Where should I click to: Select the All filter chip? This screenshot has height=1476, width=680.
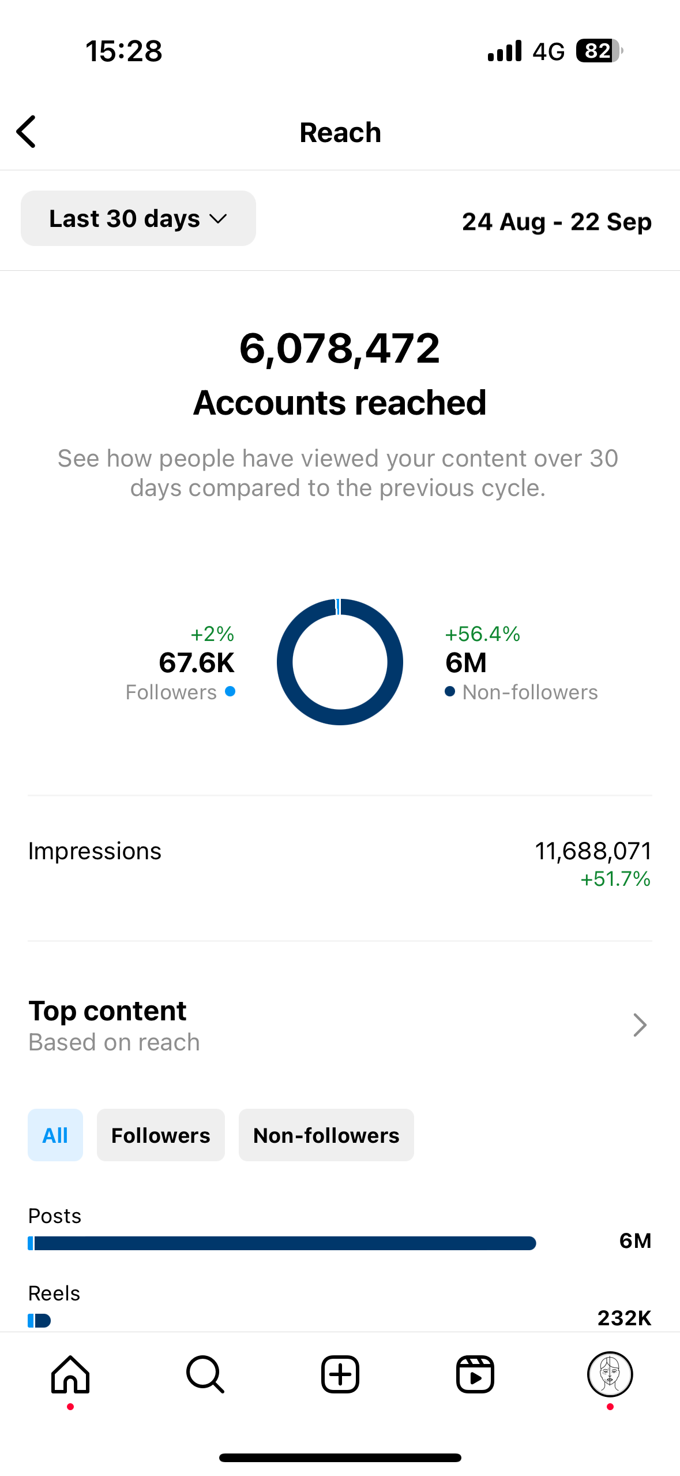point(55,1135)
